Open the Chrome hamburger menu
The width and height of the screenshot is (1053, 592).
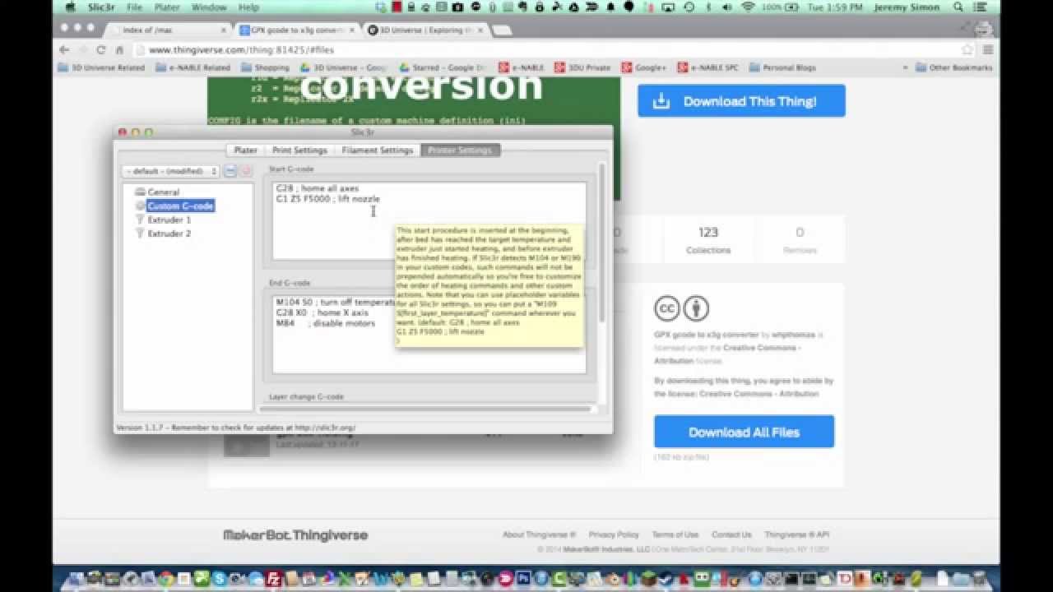tap(988, 49)
